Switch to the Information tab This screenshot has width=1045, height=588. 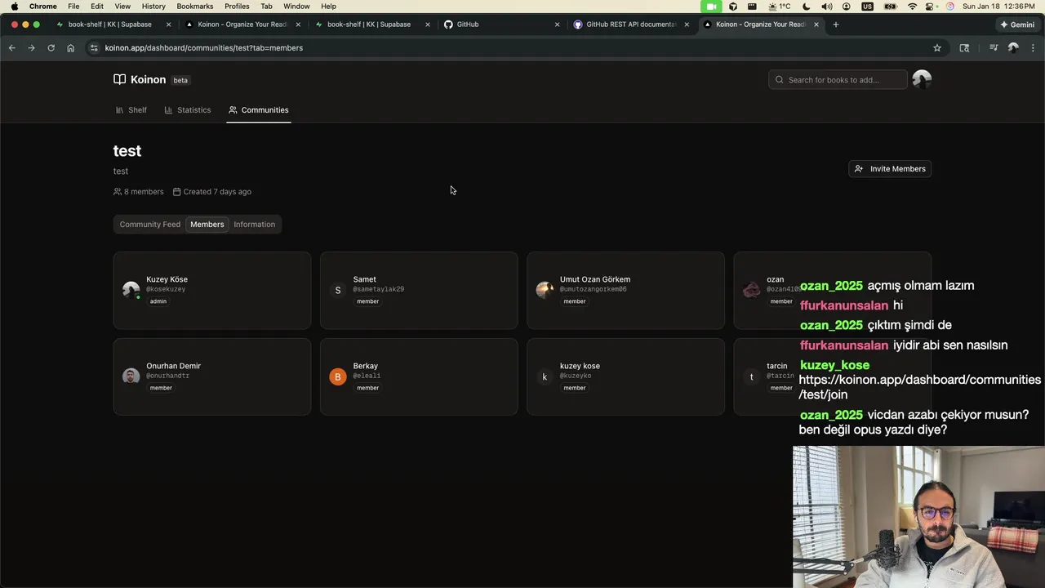pos(255,225)
